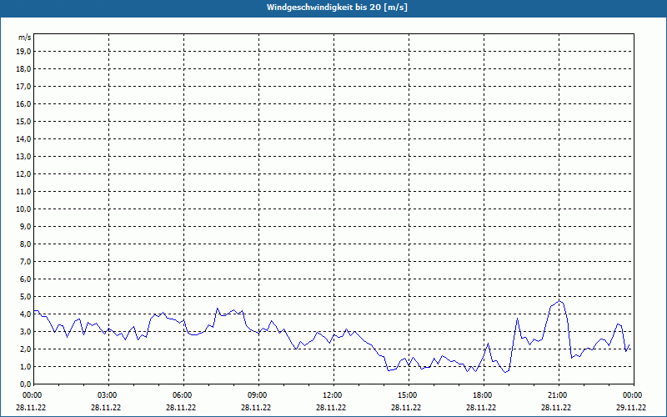667x417 pixels.
Task: Select the '19,0' y-axis label
Action: (x=23, y=52)
